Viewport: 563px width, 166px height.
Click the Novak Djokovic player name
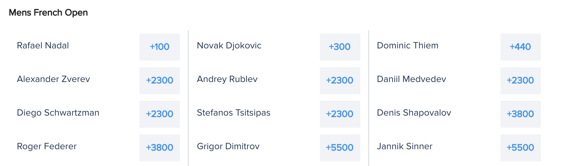coord(229,46)
